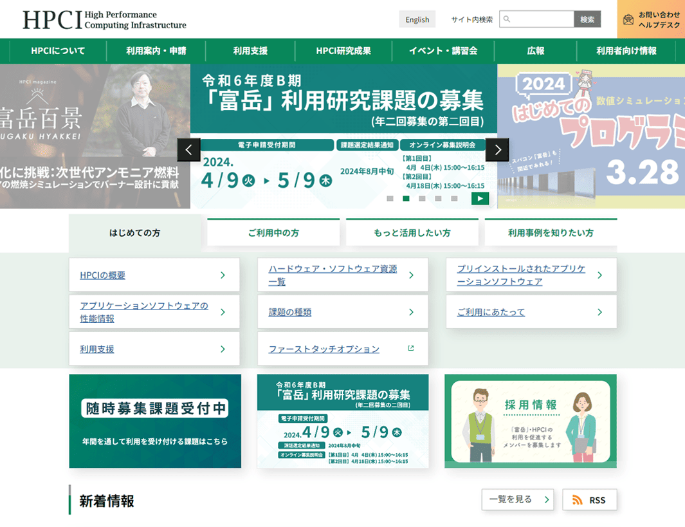Click the search magnifier icon in search box

[x=507, y=19]
